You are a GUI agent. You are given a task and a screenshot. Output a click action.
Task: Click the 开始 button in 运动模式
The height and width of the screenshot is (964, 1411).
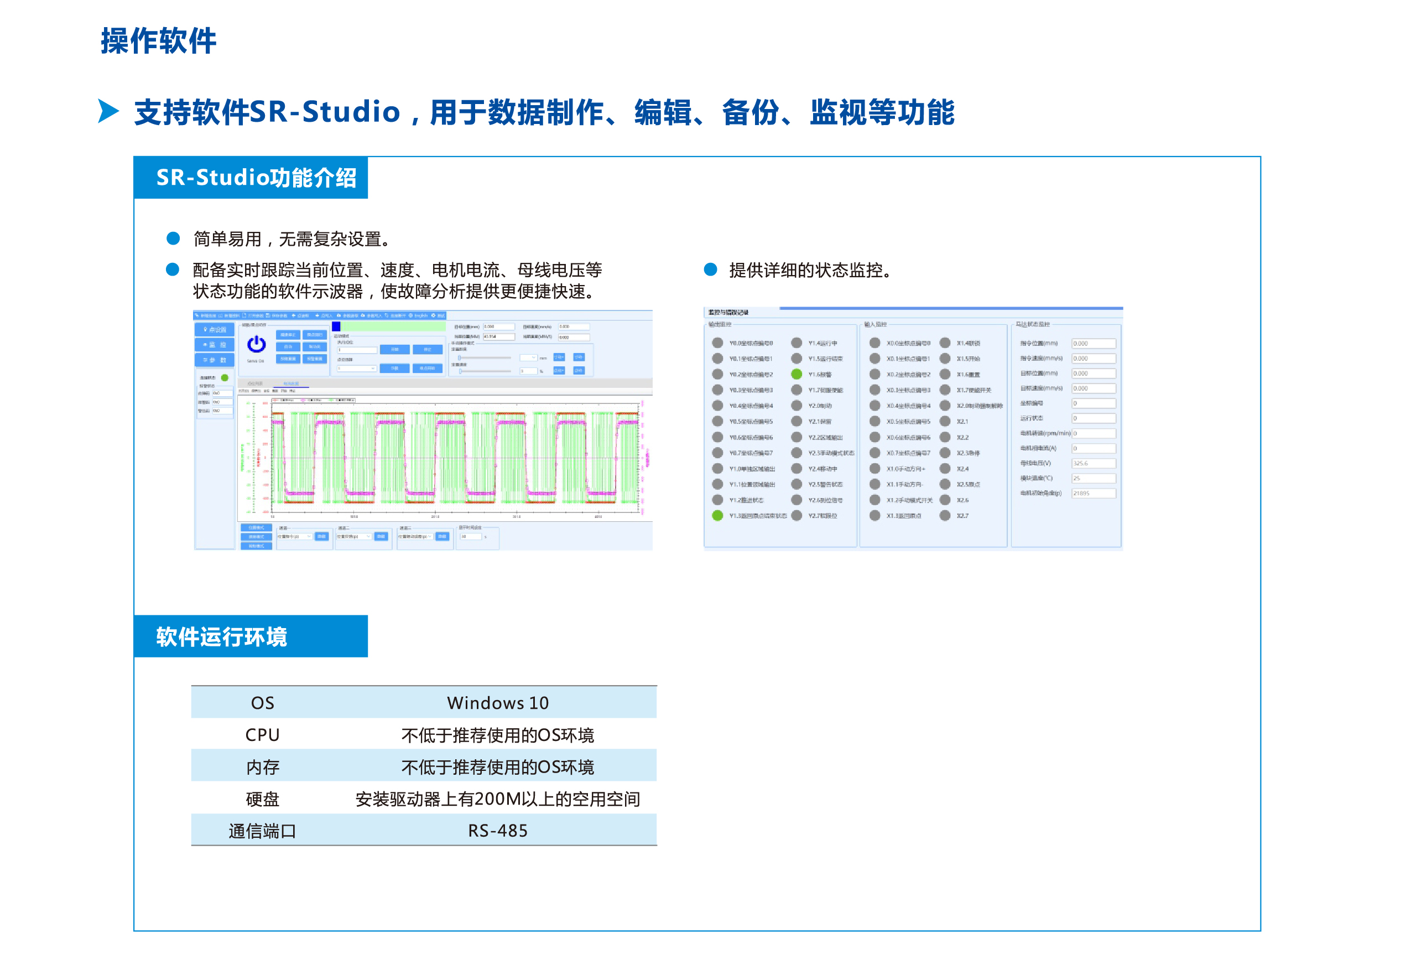[x=394, y=349]
